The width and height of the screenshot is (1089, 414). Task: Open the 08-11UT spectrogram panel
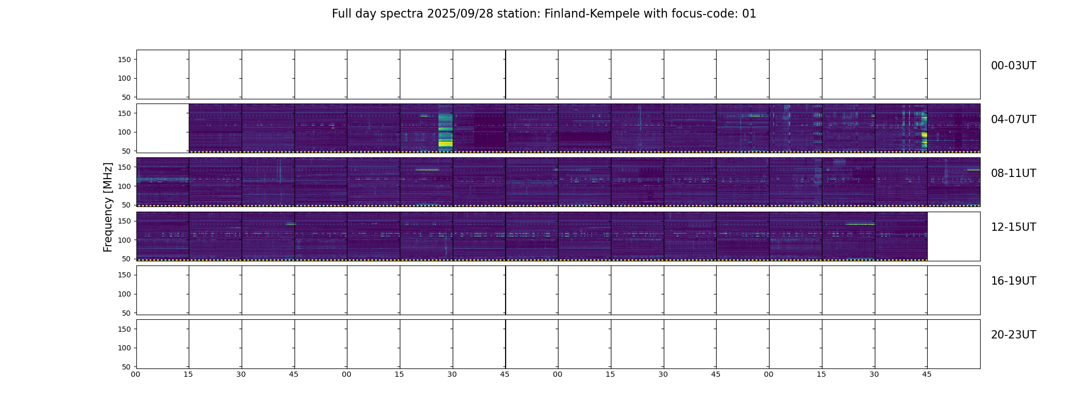[x=558, y=182]
